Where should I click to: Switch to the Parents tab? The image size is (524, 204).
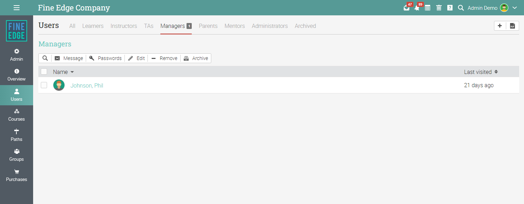208,26
